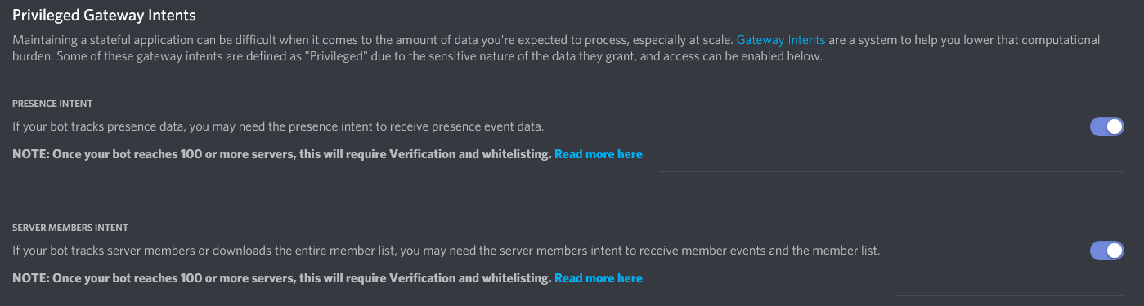
Task: Click the bold NOTE text under Server Members Intent
Action: (282, 278)
